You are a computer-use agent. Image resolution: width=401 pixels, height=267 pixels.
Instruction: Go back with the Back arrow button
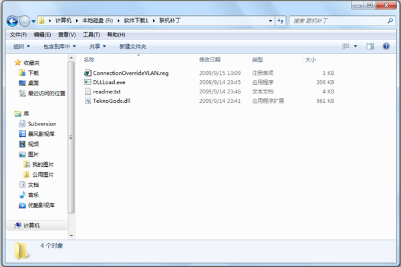click(12, 21)
